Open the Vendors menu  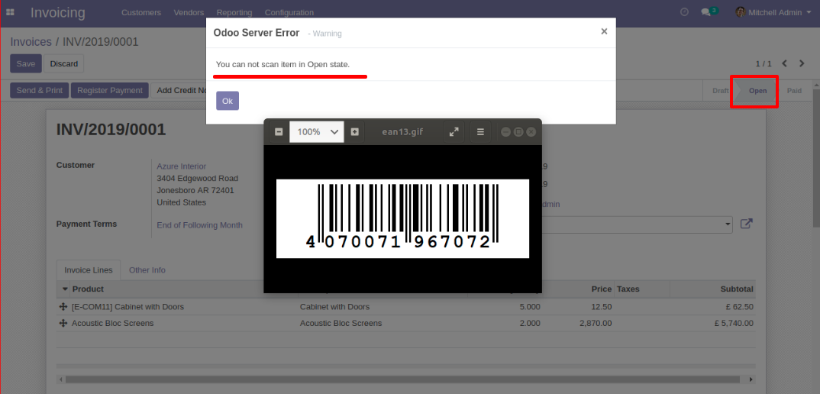click(189, 12)
